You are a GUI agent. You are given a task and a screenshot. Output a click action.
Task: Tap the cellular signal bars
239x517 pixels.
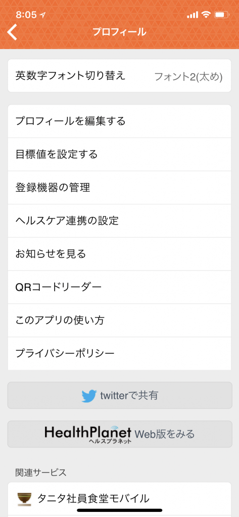click(x=193, y=15)
